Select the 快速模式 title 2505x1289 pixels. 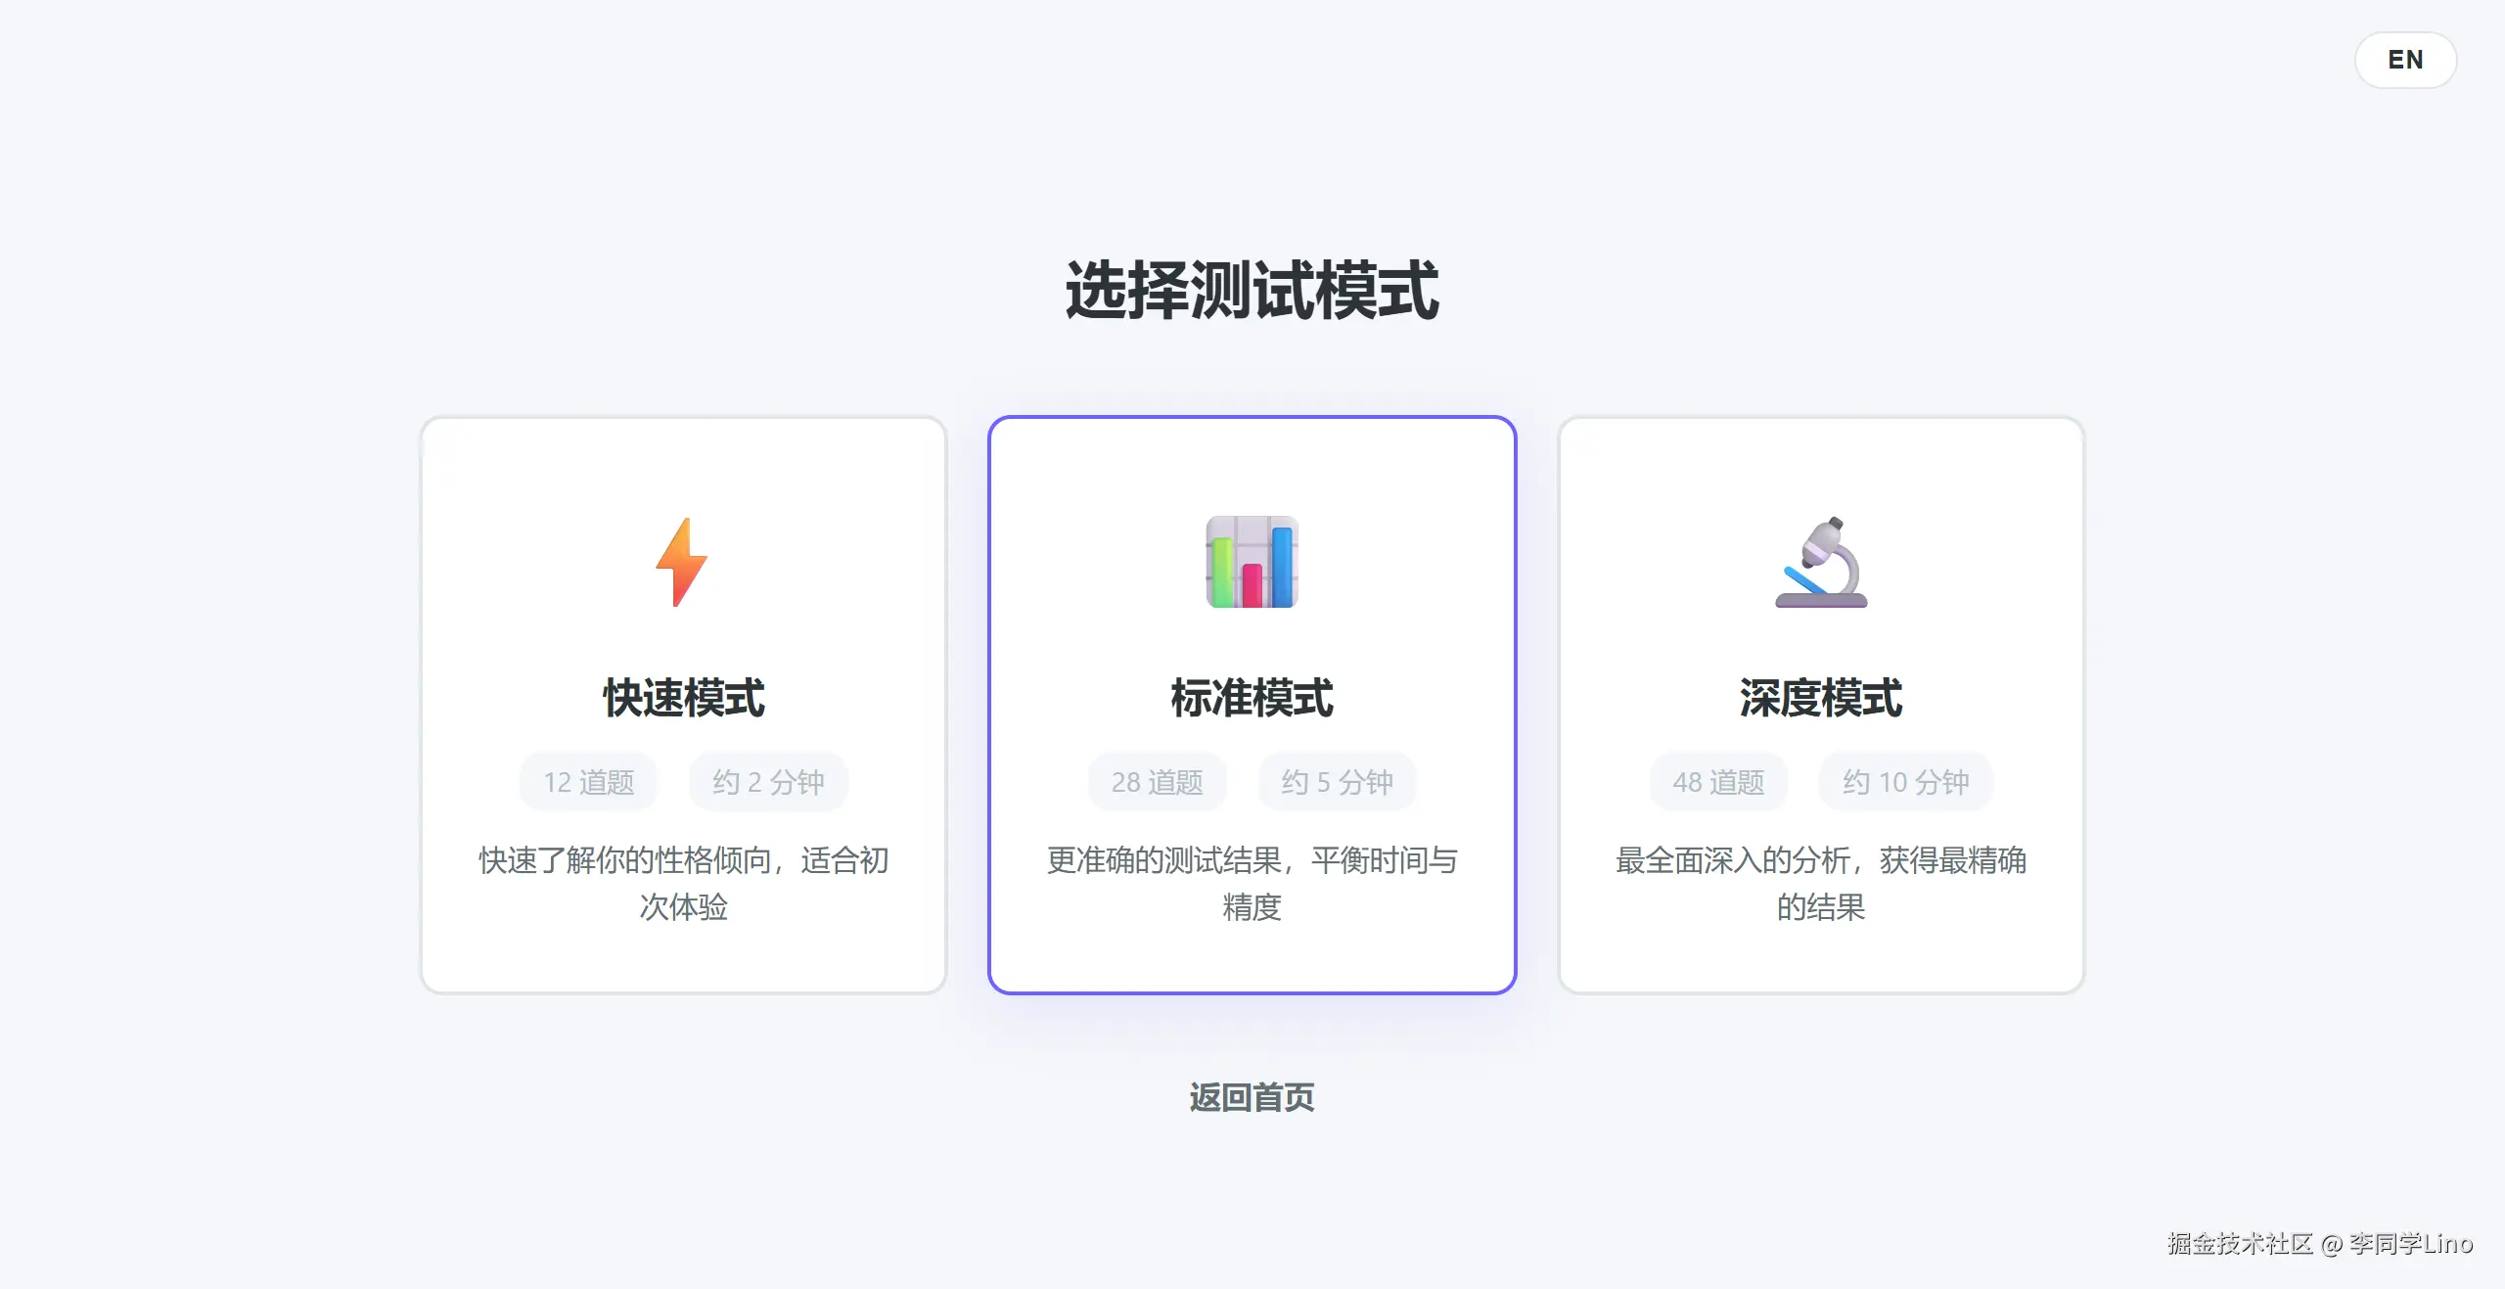pyautogui.click(x=684, y=698)
